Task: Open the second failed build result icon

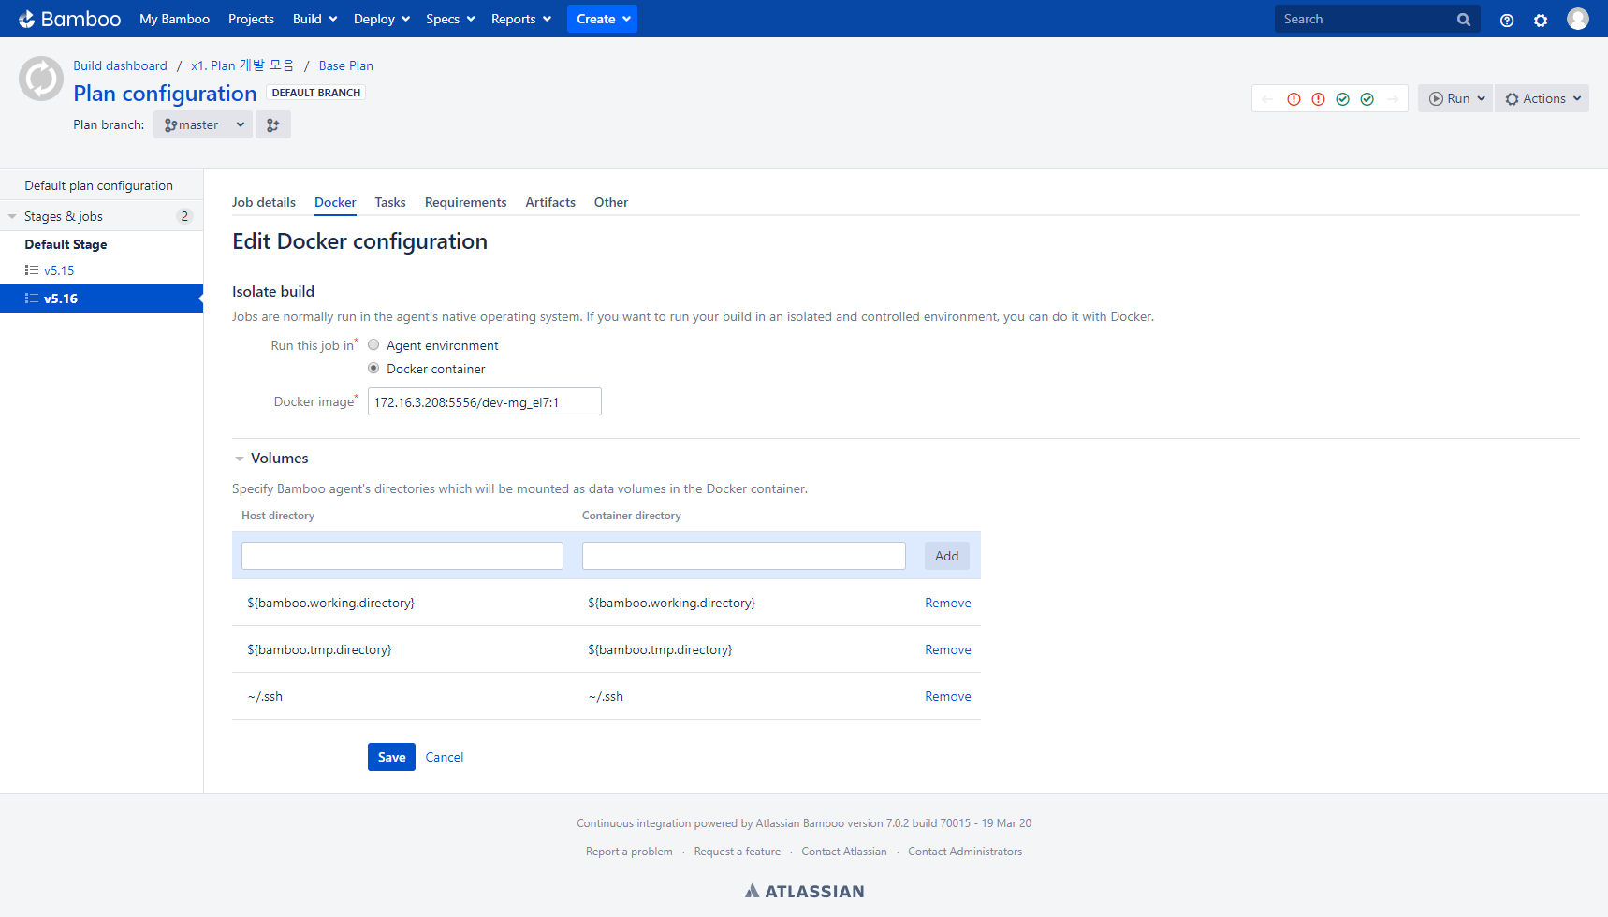Action: (x=1318, y=99)
